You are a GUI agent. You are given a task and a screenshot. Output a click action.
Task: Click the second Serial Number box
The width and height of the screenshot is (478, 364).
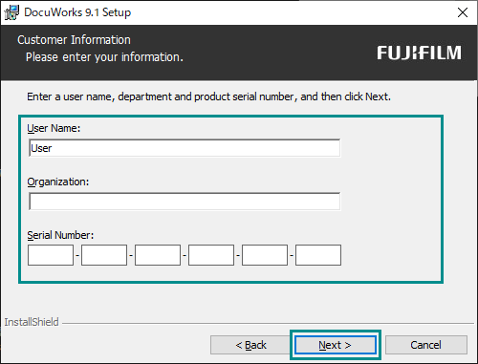point(104,255)
